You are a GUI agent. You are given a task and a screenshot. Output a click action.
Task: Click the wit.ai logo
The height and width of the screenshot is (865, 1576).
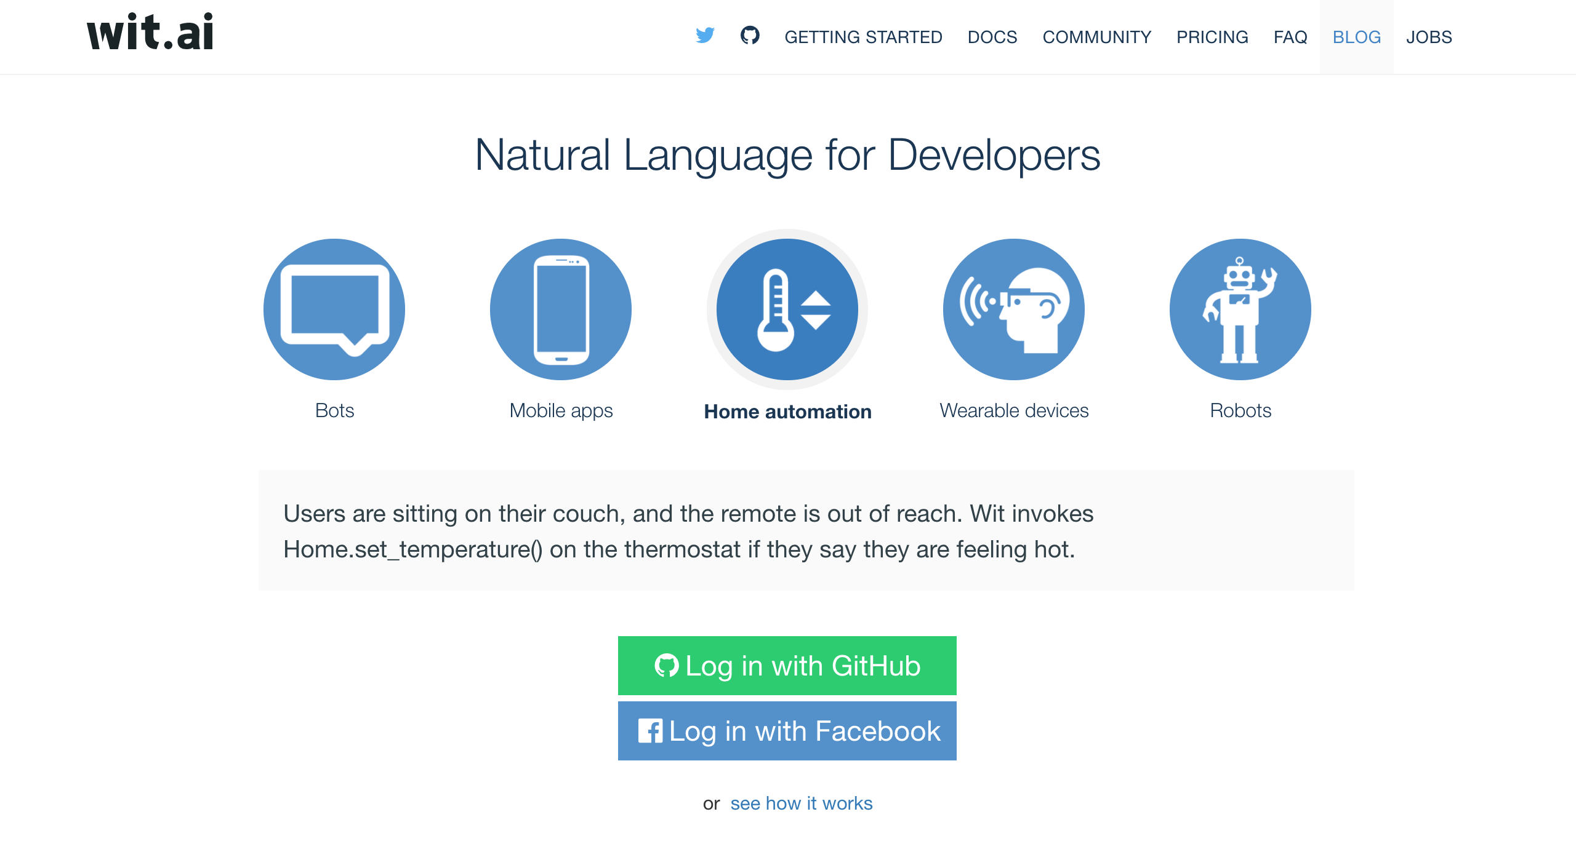point(150,32)
